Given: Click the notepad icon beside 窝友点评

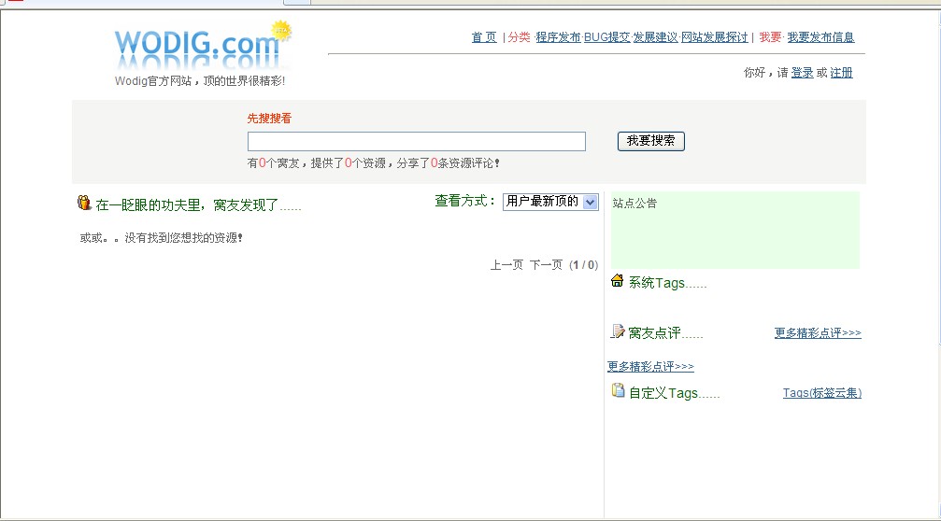Looking at the screenshot, I should click(618, 331).
